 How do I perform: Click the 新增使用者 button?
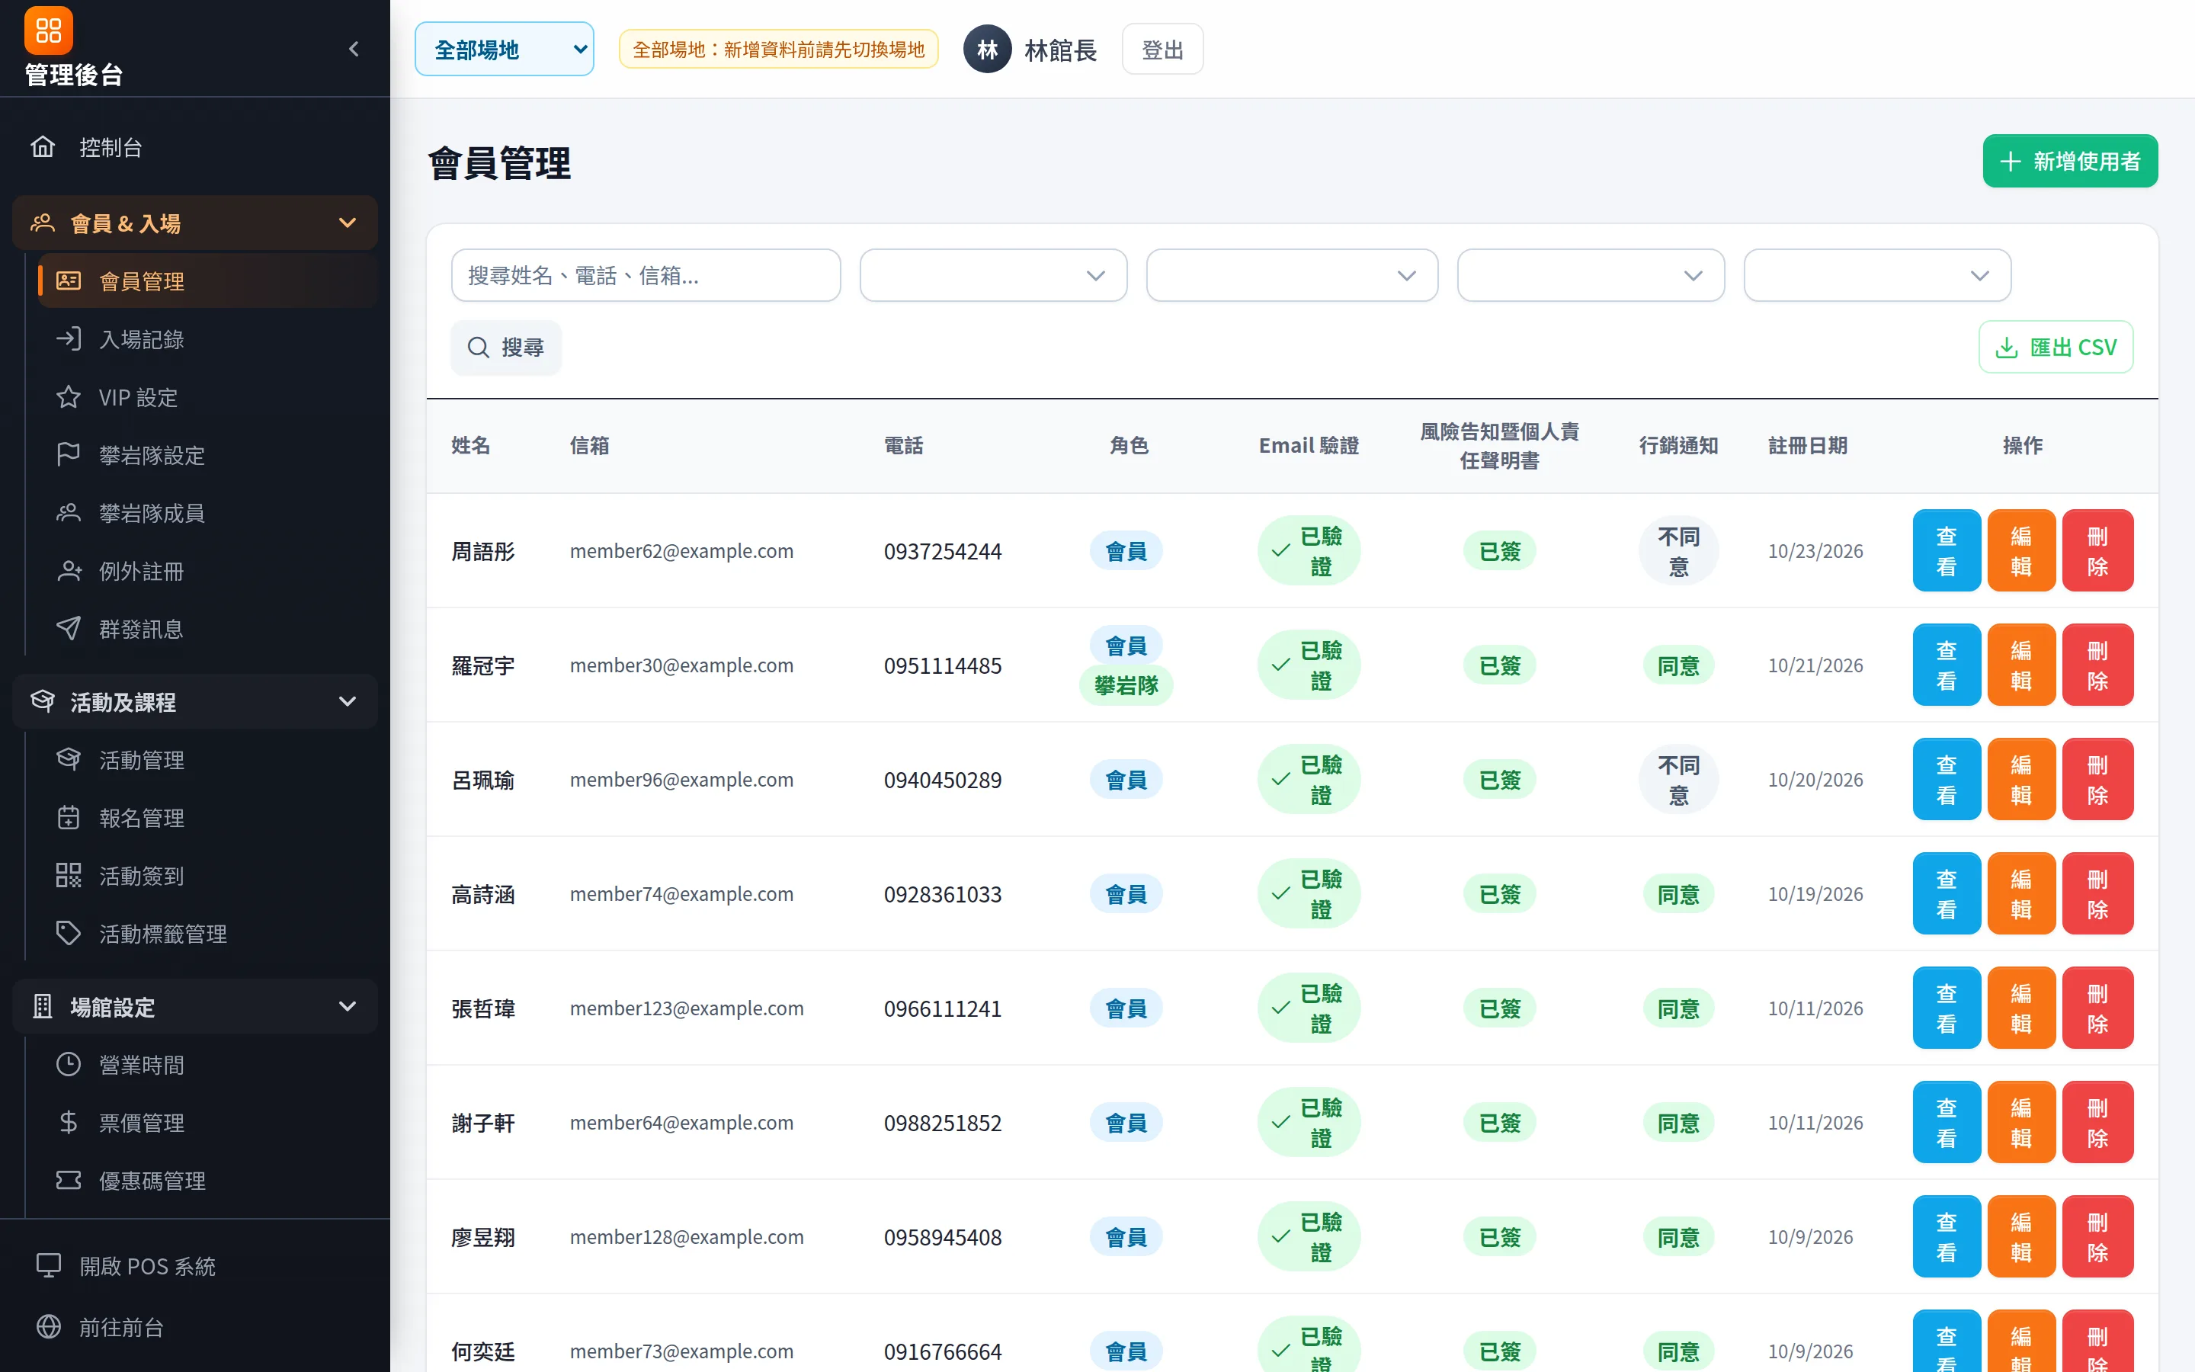[2070, 162]
